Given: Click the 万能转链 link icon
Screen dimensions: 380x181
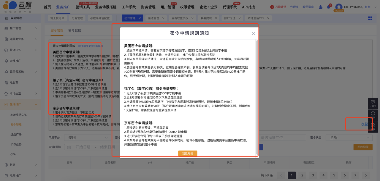Looking at the screenshot, I should 272,7.
